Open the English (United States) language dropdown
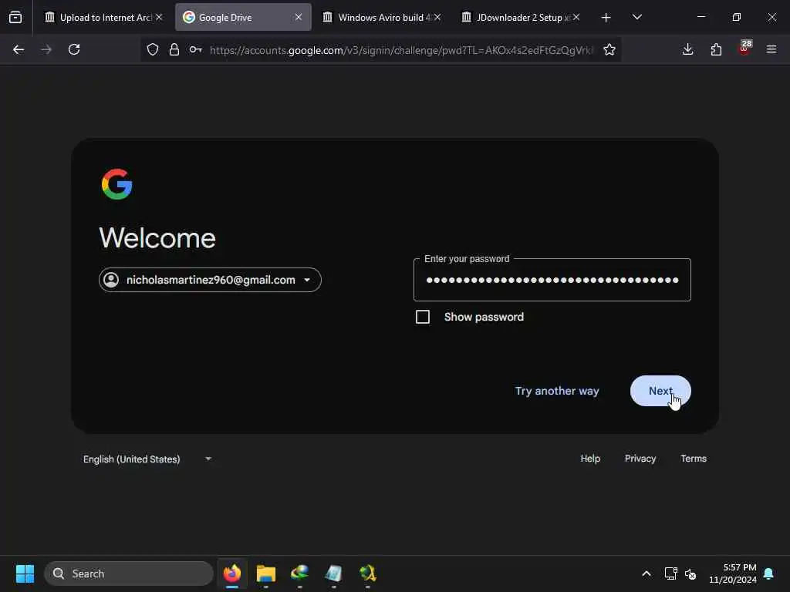The height and width of the screenshot is (592, 790). click(147, 459)
